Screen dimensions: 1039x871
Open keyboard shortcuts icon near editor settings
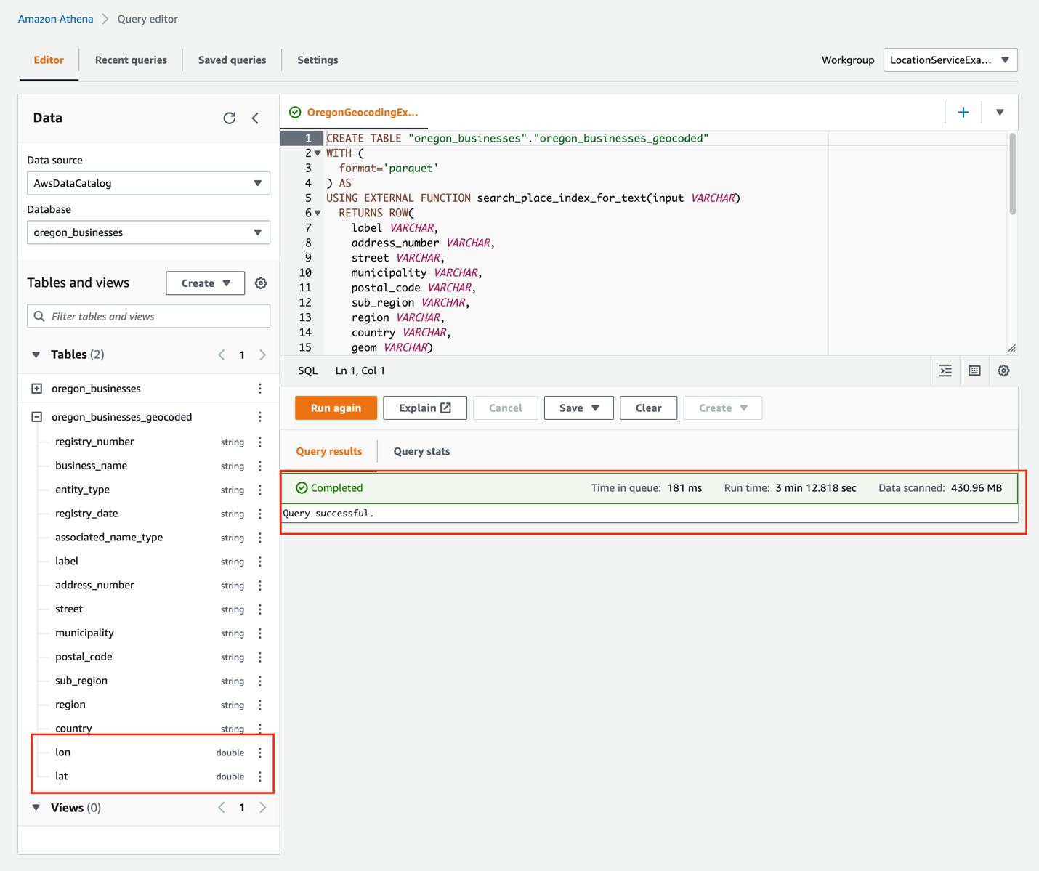(x=974, y=370)
